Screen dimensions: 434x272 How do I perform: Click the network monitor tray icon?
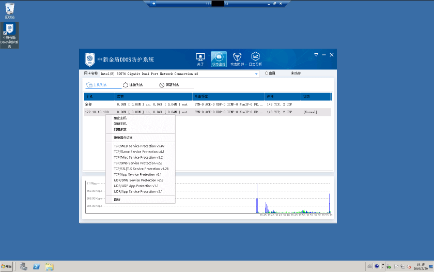coord(402,266)
